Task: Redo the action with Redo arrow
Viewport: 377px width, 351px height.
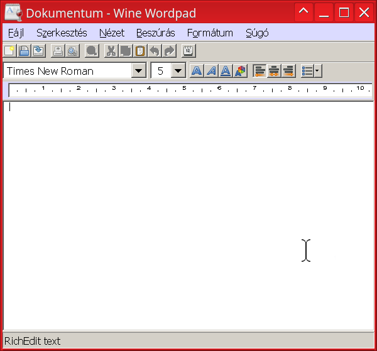Action: pos(169,51)
